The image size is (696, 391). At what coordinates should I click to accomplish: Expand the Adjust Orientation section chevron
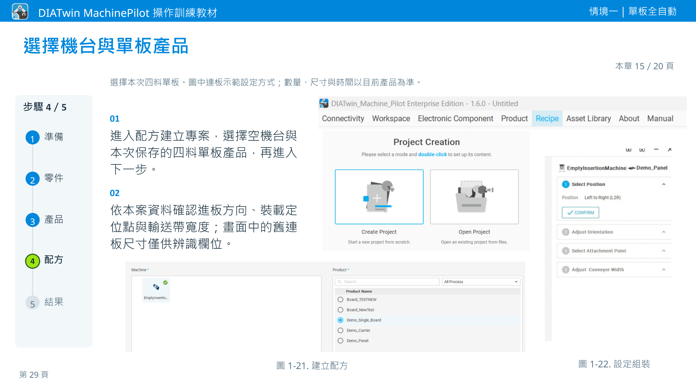[664, 232]
